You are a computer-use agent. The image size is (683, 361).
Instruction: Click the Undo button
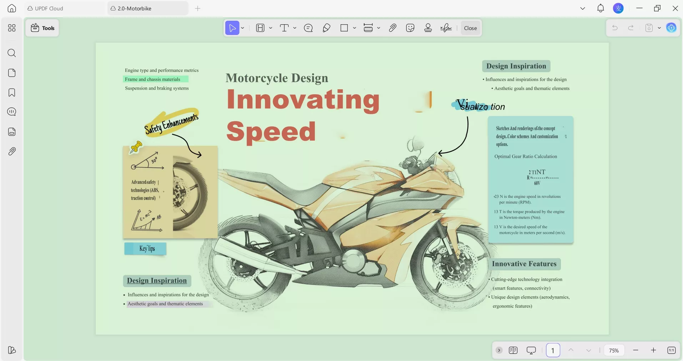(615, 28)
